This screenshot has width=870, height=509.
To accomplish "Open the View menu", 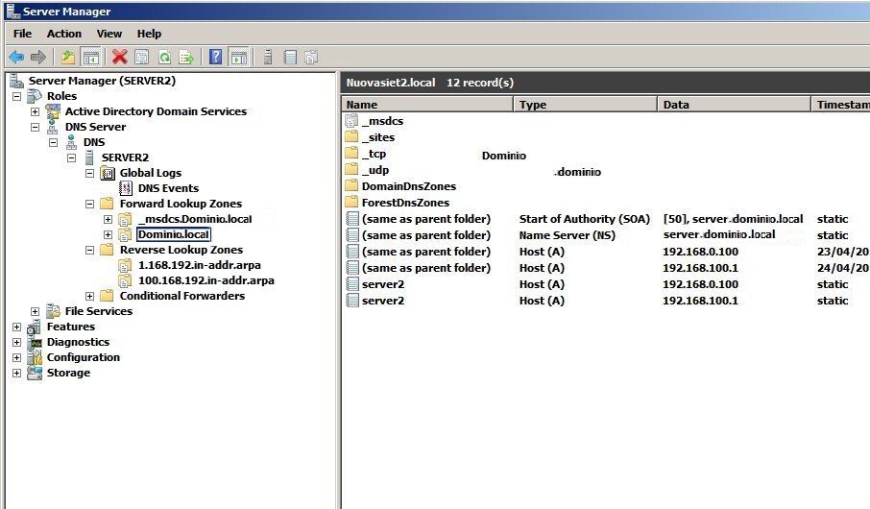I will [x=109, y=34].
